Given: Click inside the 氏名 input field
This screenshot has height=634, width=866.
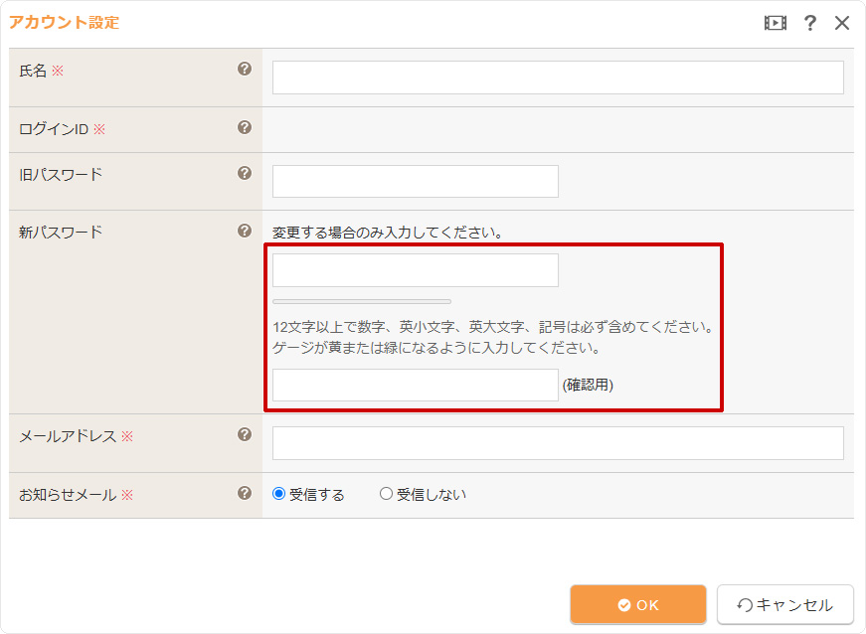Looking at the screenshot, I should click(x=557, y=78).
